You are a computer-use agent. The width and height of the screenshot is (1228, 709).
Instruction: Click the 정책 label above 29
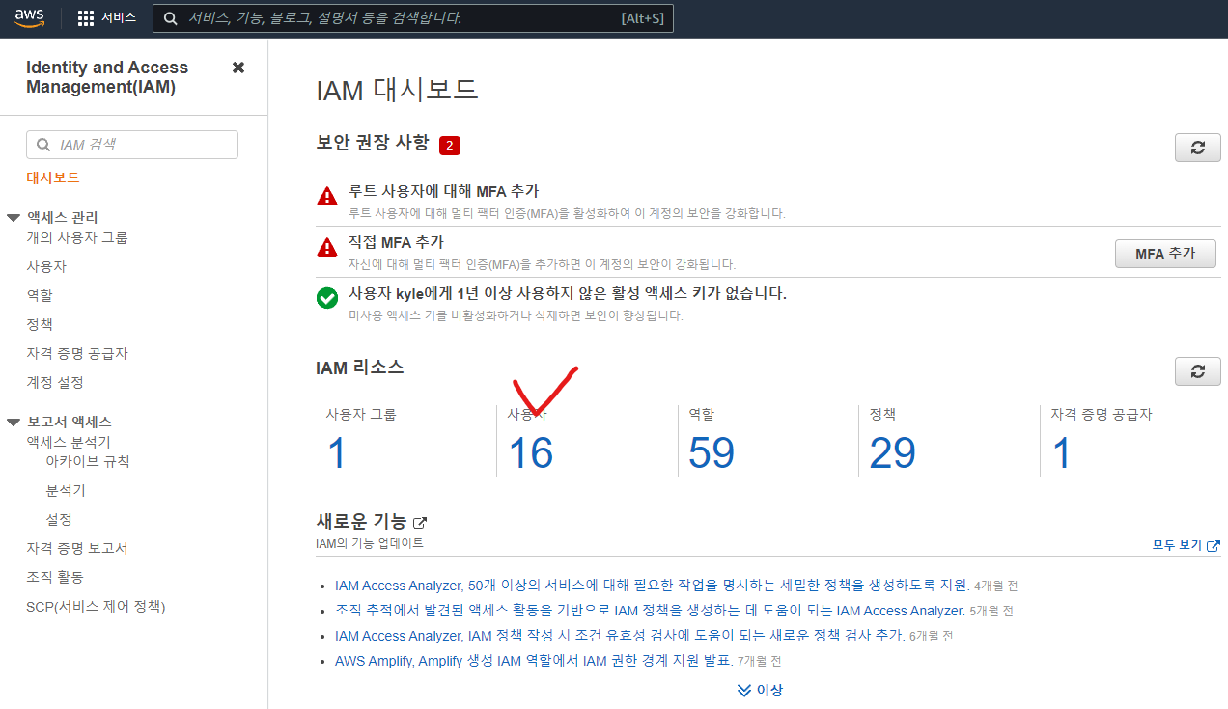(882, 415)
